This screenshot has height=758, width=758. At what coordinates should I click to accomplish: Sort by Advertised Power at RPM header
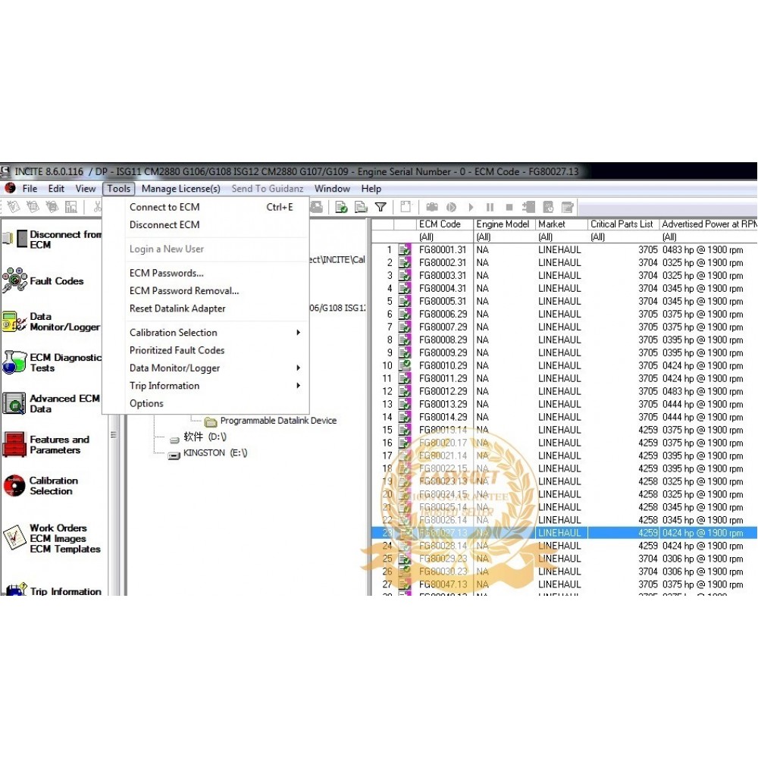(709, 224)
